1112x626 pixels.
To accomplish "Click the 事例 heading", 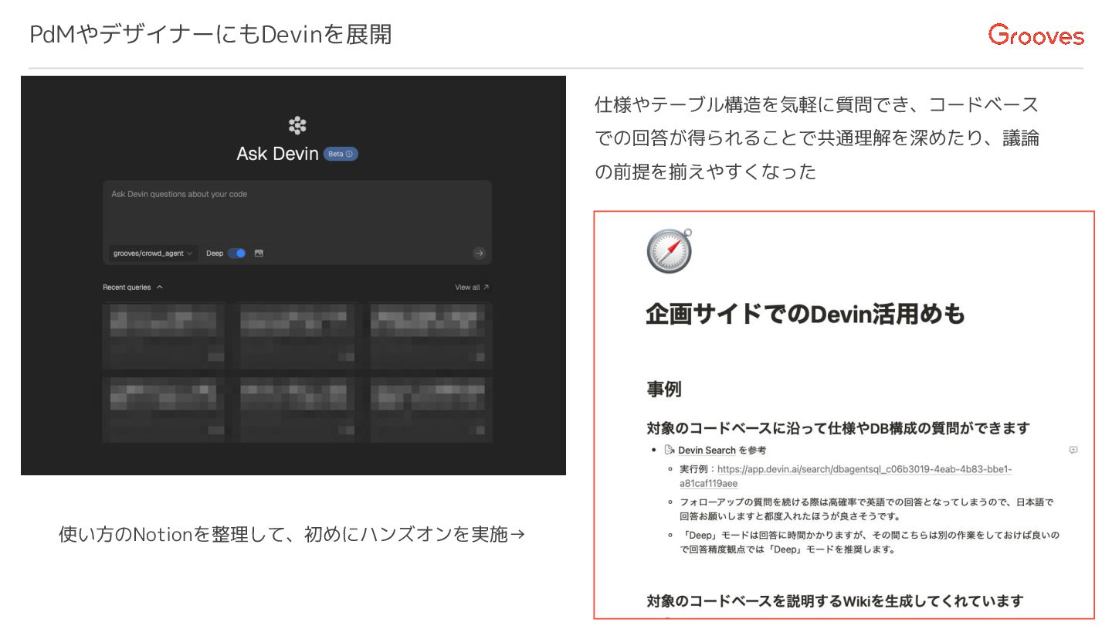I will [664, 390].
